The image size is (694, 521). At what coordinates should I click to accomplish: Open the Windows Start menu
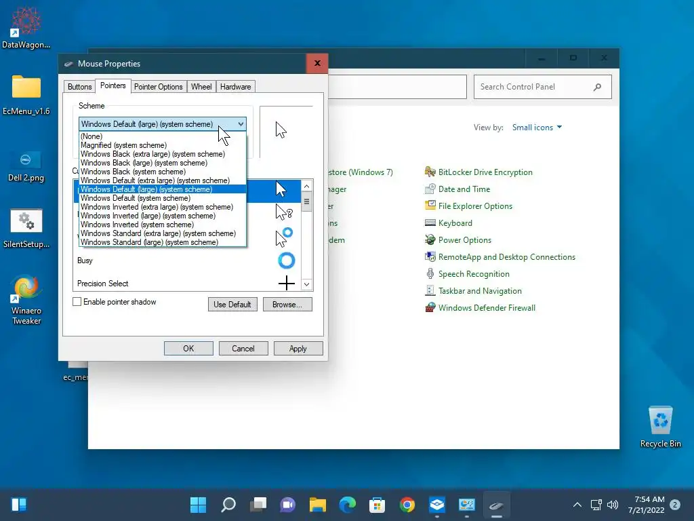click(199, 505)
